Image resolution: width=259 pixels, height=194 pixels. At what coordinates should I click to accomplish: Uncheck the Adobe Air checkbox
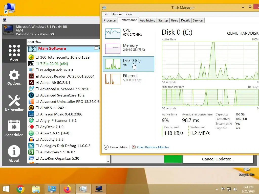[x=37, y=83]
